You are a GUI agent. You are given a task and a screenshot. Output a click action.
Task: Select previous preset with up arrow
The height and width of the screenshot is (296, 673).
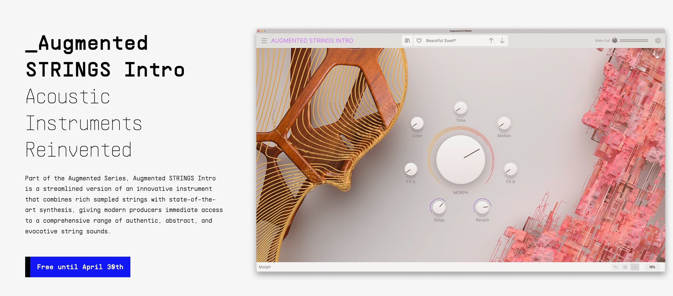coord(492,41)
